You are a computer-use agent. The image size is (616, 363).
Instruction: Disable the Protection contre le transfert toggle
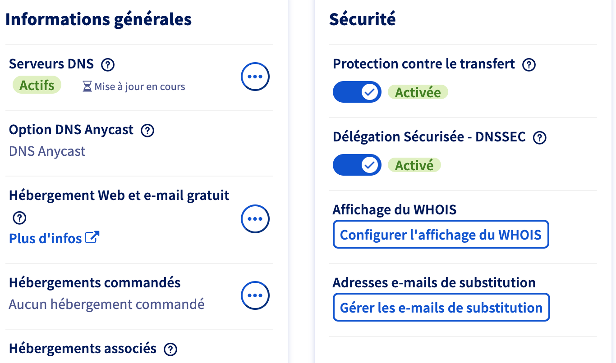click(x=357, y=92)
